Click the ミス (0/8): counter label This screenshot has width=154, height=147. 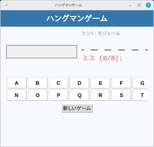[102, 58]
